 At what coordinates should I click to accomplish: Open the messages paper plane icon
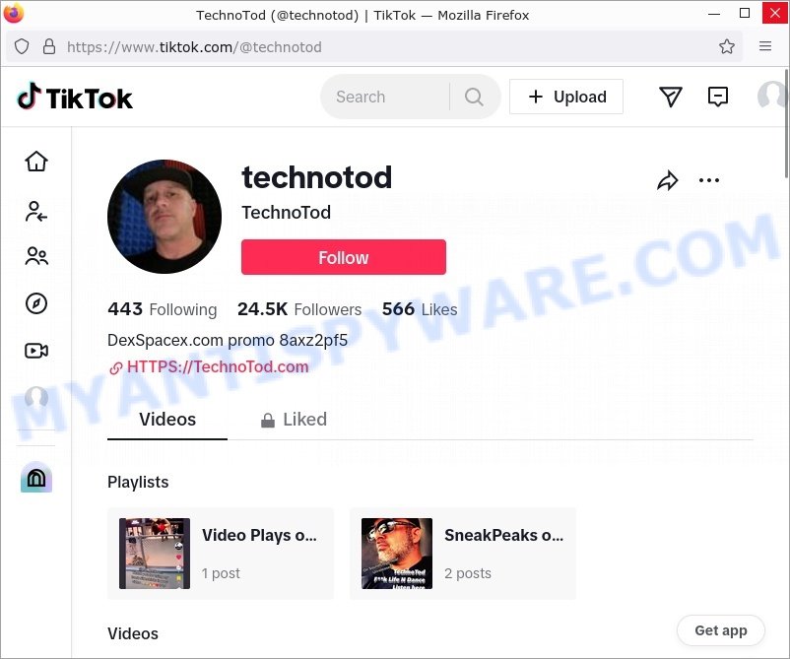pos(671,97)
